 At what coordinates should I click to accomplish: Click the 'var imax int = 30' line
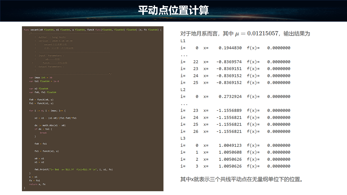[x=41, y=77]
